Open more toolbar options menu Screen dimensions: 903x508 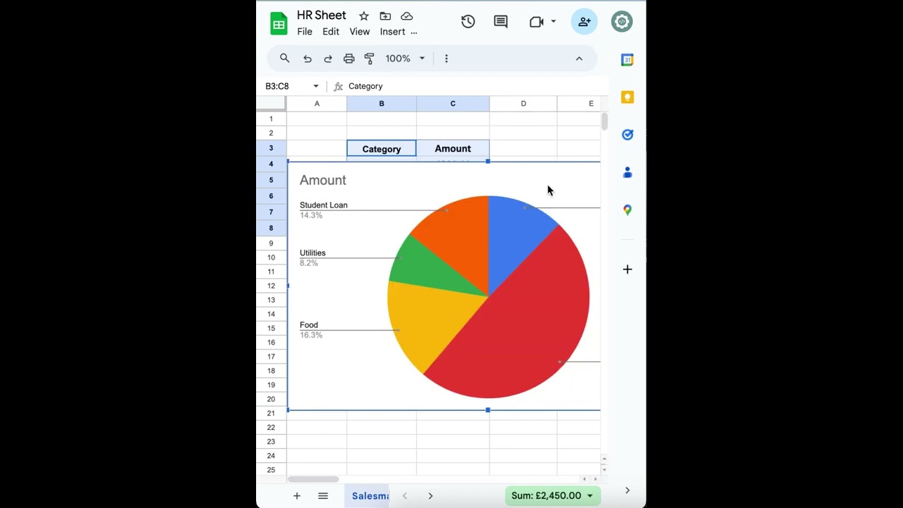(446, 59)
